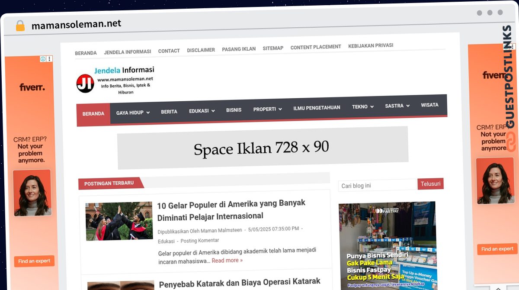This screenshot has height=290, width=519.
Task: Click Posting Komentar link
Action: click(x=200, y=241)
